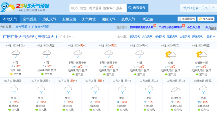Click the magnifier icon in 查看天气 button

[130, 8]
